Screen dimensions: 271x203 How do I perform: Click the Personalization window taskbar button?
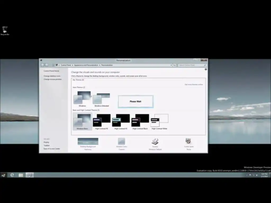point(30,175)
